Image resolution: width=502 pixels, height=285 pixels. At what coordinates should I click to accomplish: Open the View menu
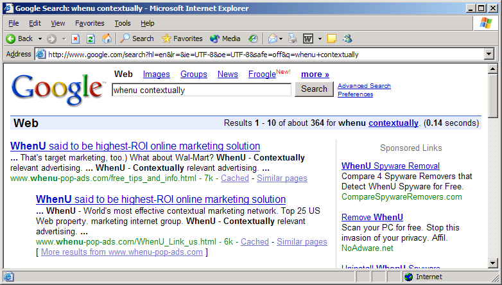click(58, 23)
